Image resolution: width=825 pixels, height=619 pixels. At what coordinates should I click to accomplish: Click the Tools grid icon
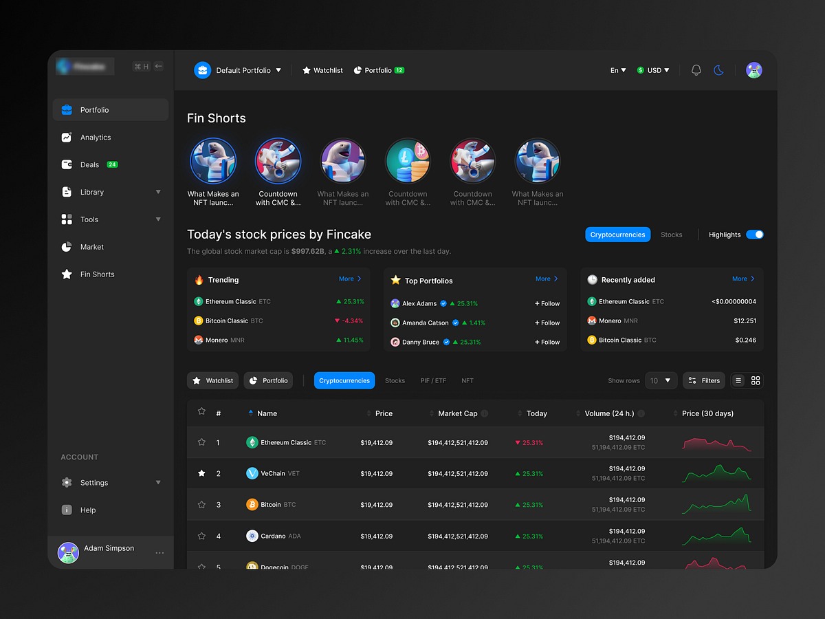click(x=67, y=219)
